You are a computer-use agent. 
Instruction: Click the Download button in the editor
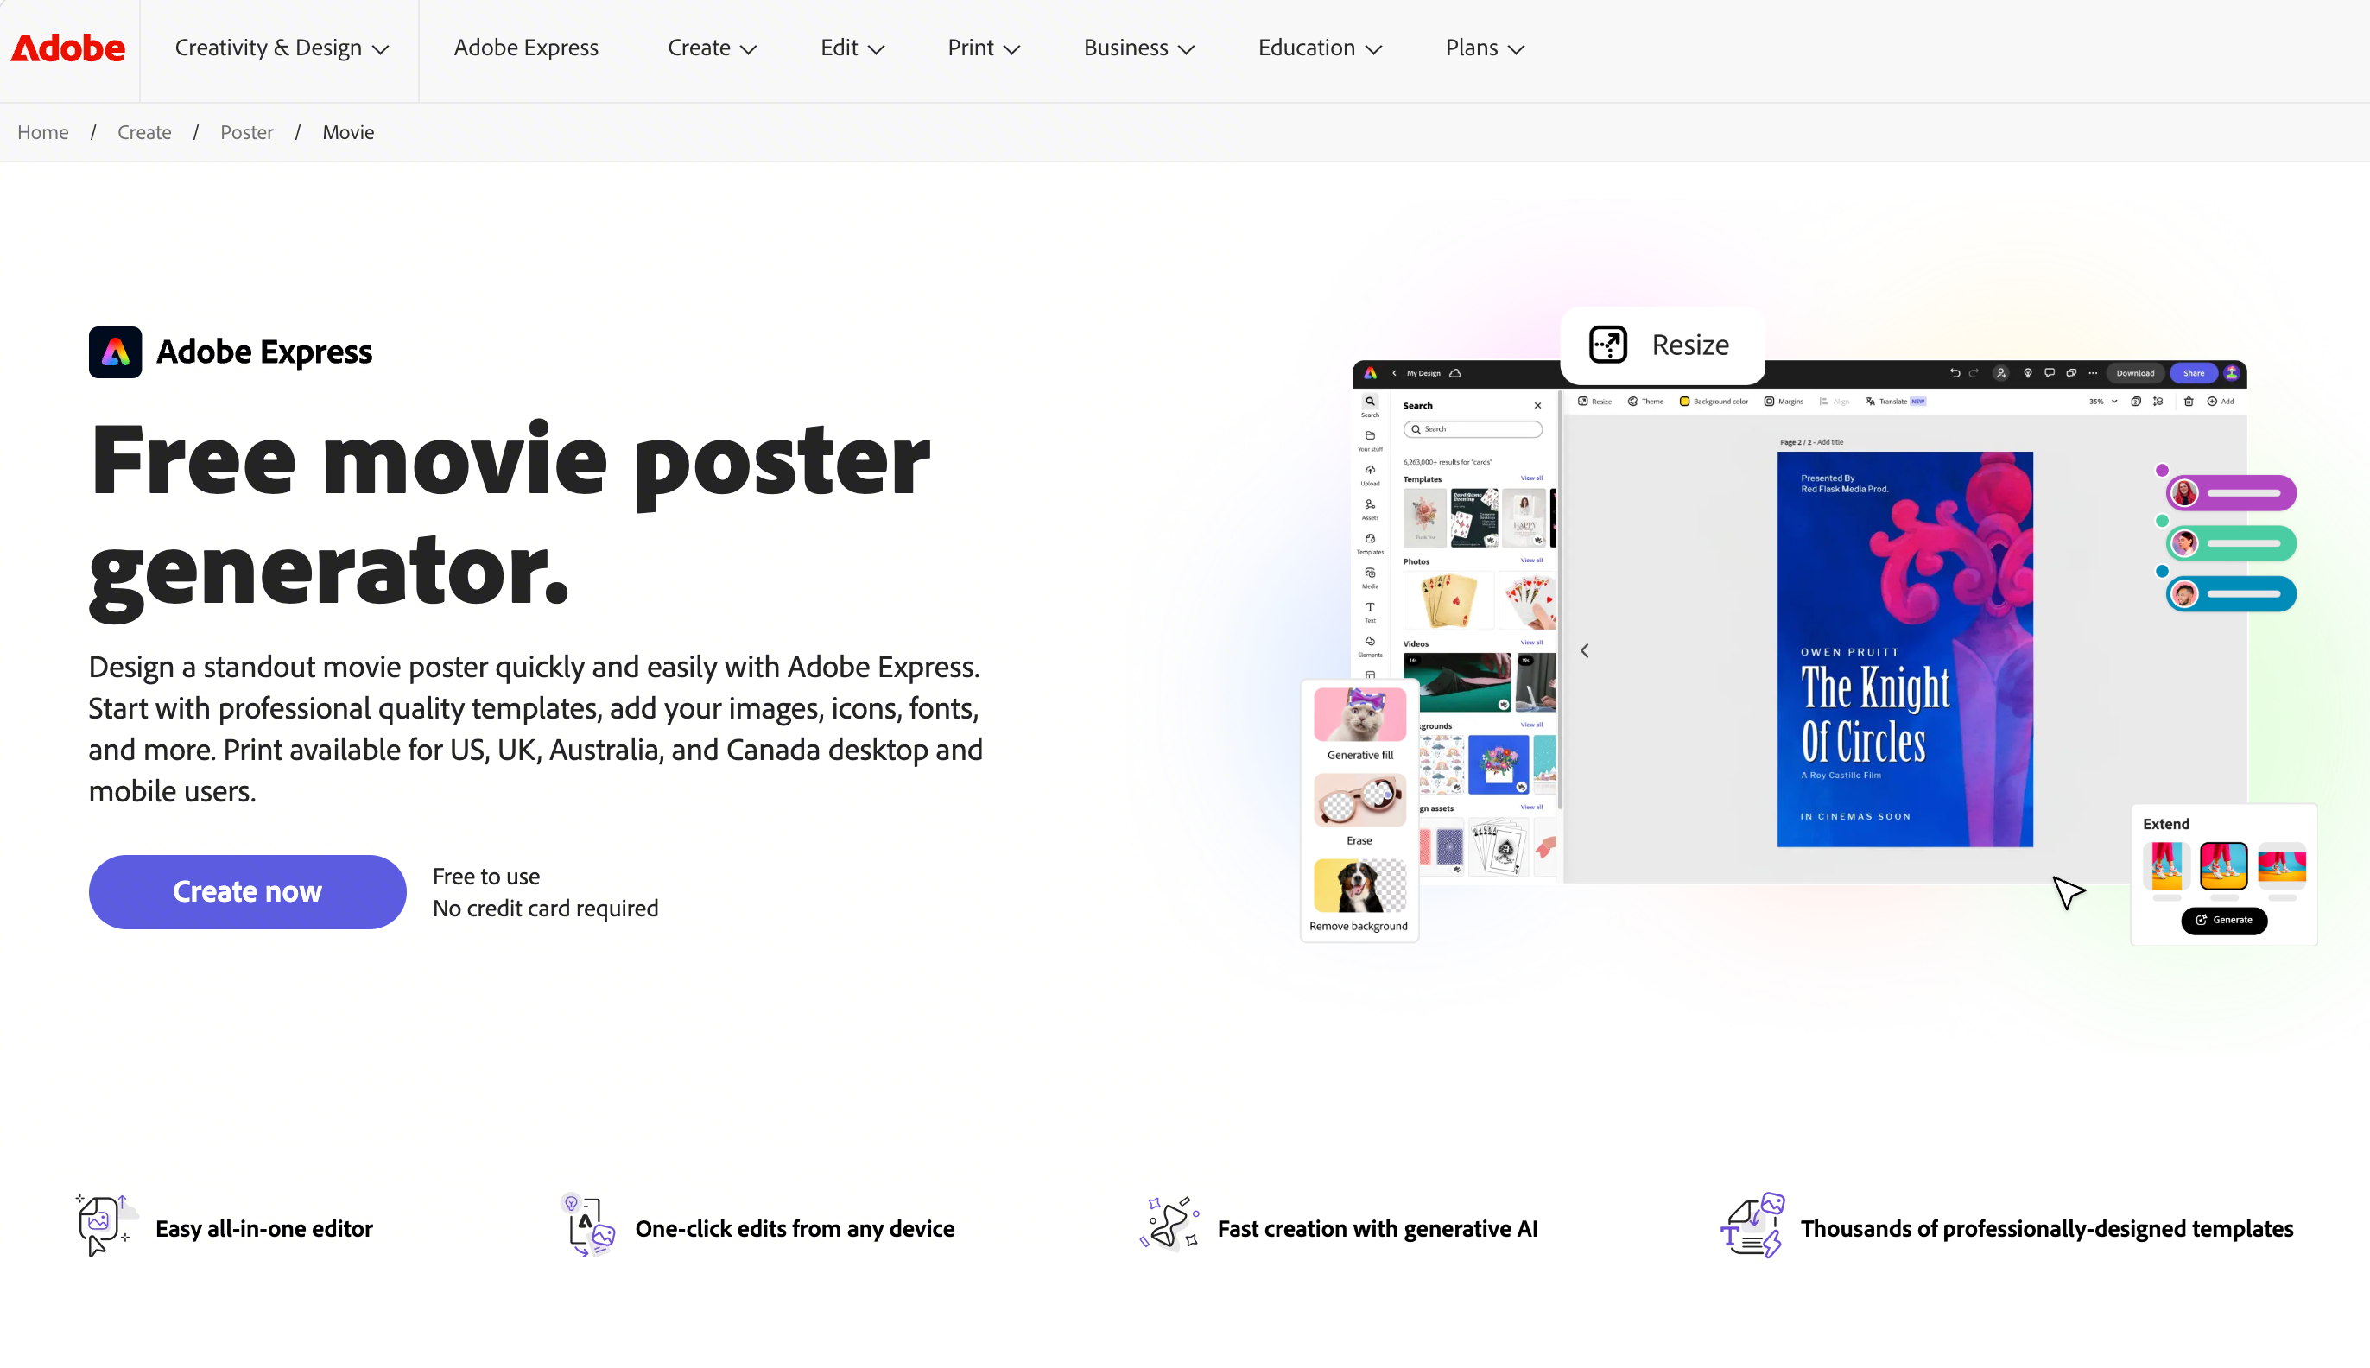[2135, 373]
